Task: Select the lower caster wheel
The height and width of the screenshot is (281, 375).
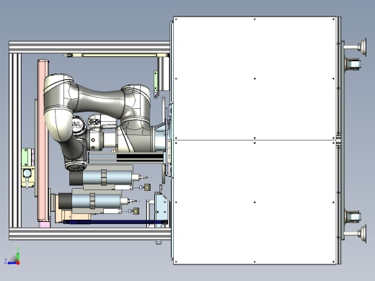Action: tap(353, 217)
